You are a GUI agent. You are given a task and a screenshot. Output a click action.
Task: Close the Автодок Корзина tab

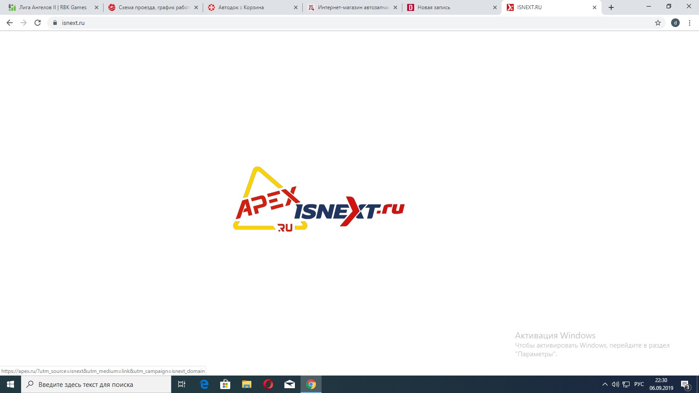point(296,7)
